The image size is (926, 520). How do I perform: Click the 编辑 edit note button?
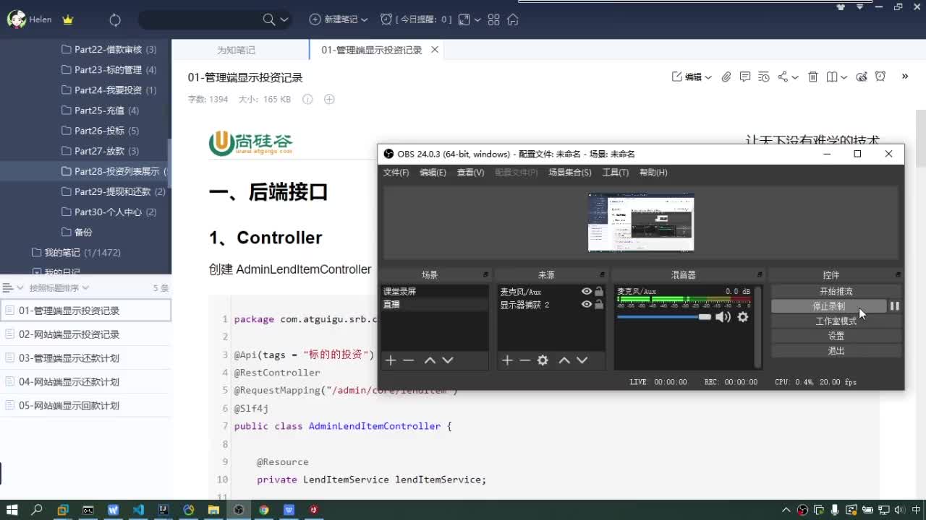click(x=687, y=77)
